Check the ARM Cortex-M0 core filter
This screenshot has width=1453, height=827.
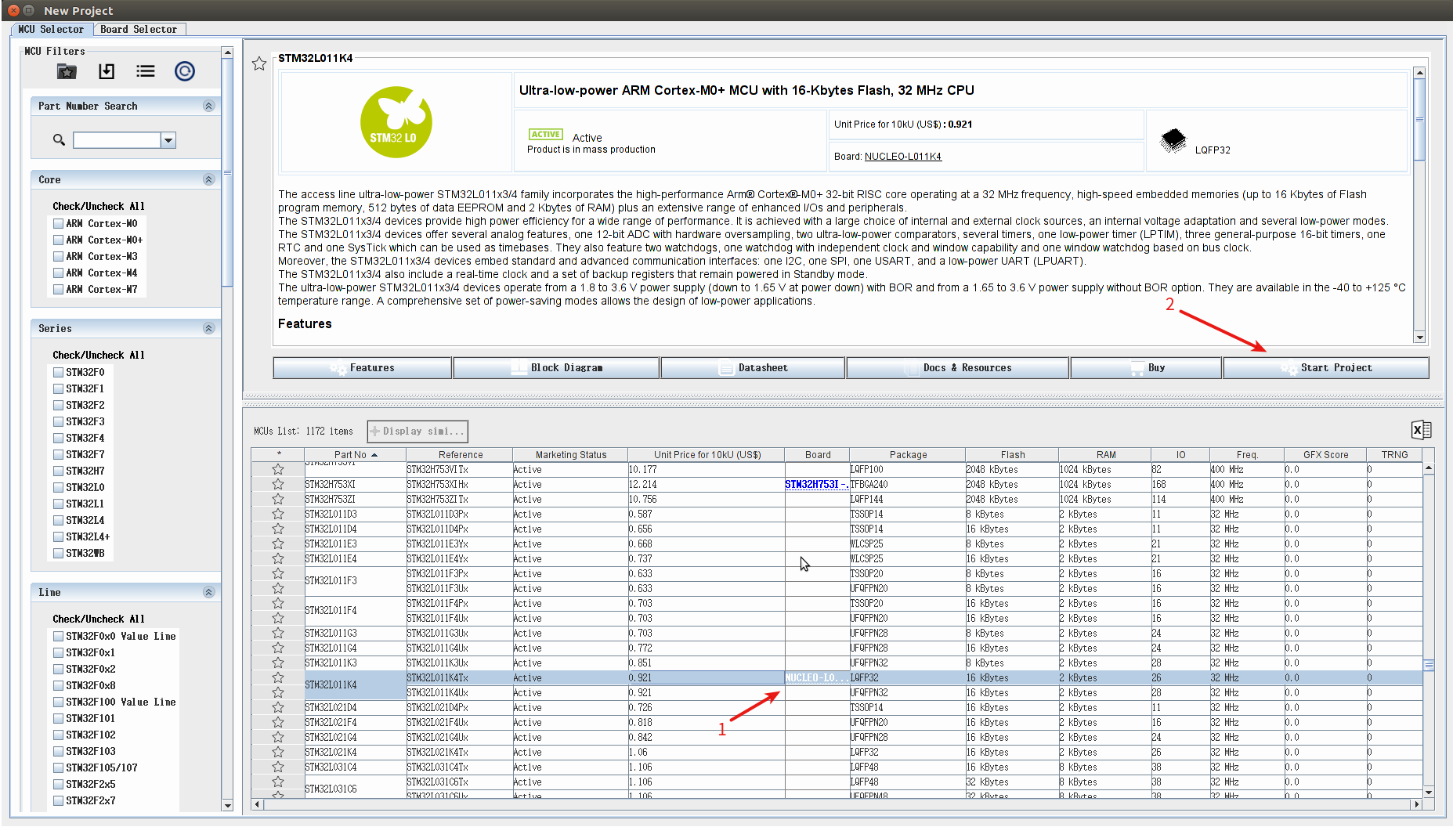(58, 223)
